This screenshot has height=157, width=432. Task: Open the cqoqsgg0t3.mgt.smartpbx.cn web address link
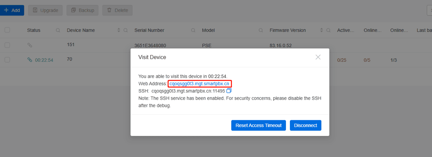point(199,83)
